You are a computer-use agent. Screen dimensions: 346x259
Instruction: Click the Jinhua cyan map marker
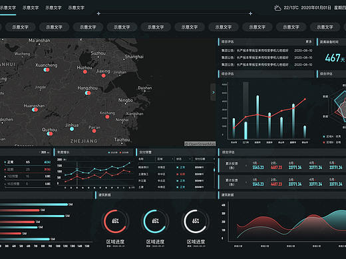(72, 129)
